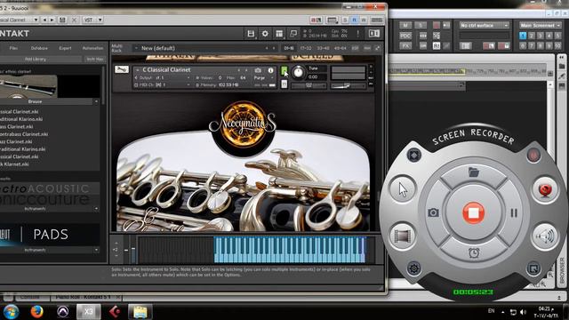Screen dimensions: 569x320
Task: Open Kontakt options via the gear icon
Action: (265, 34)
